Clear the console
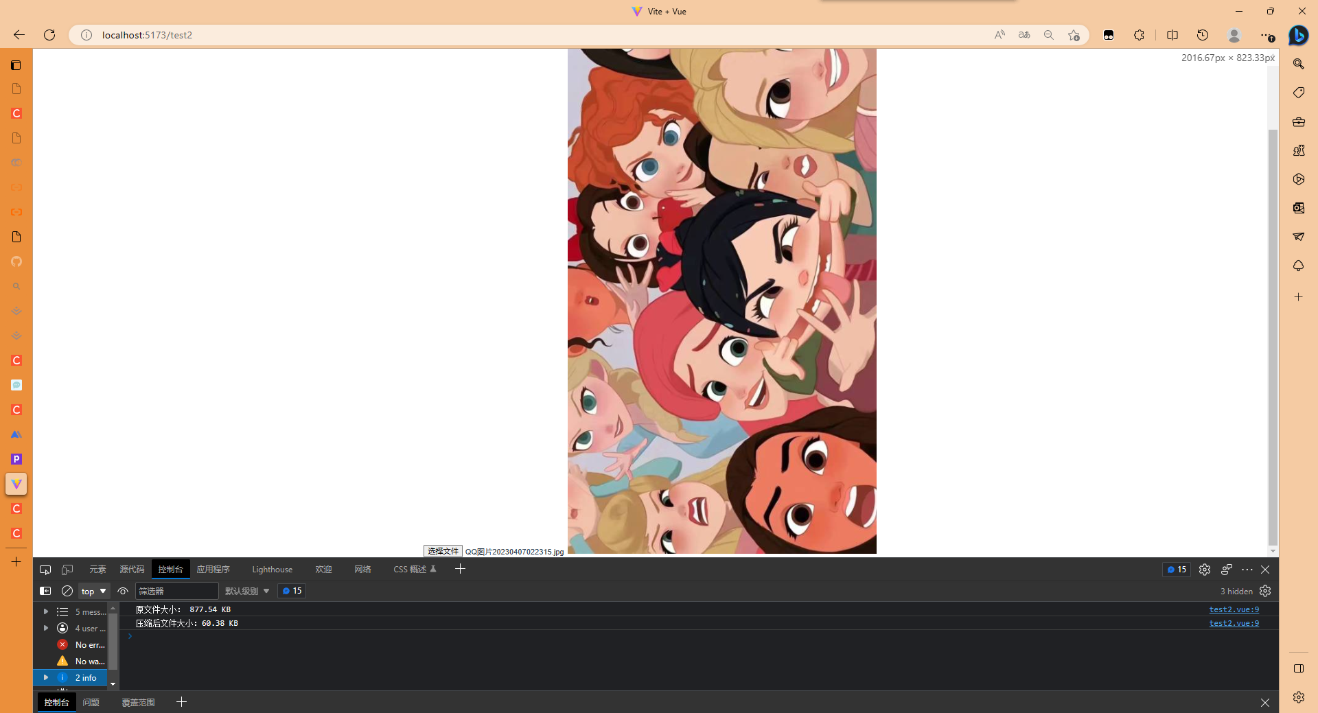 click(x=67, y=591)
